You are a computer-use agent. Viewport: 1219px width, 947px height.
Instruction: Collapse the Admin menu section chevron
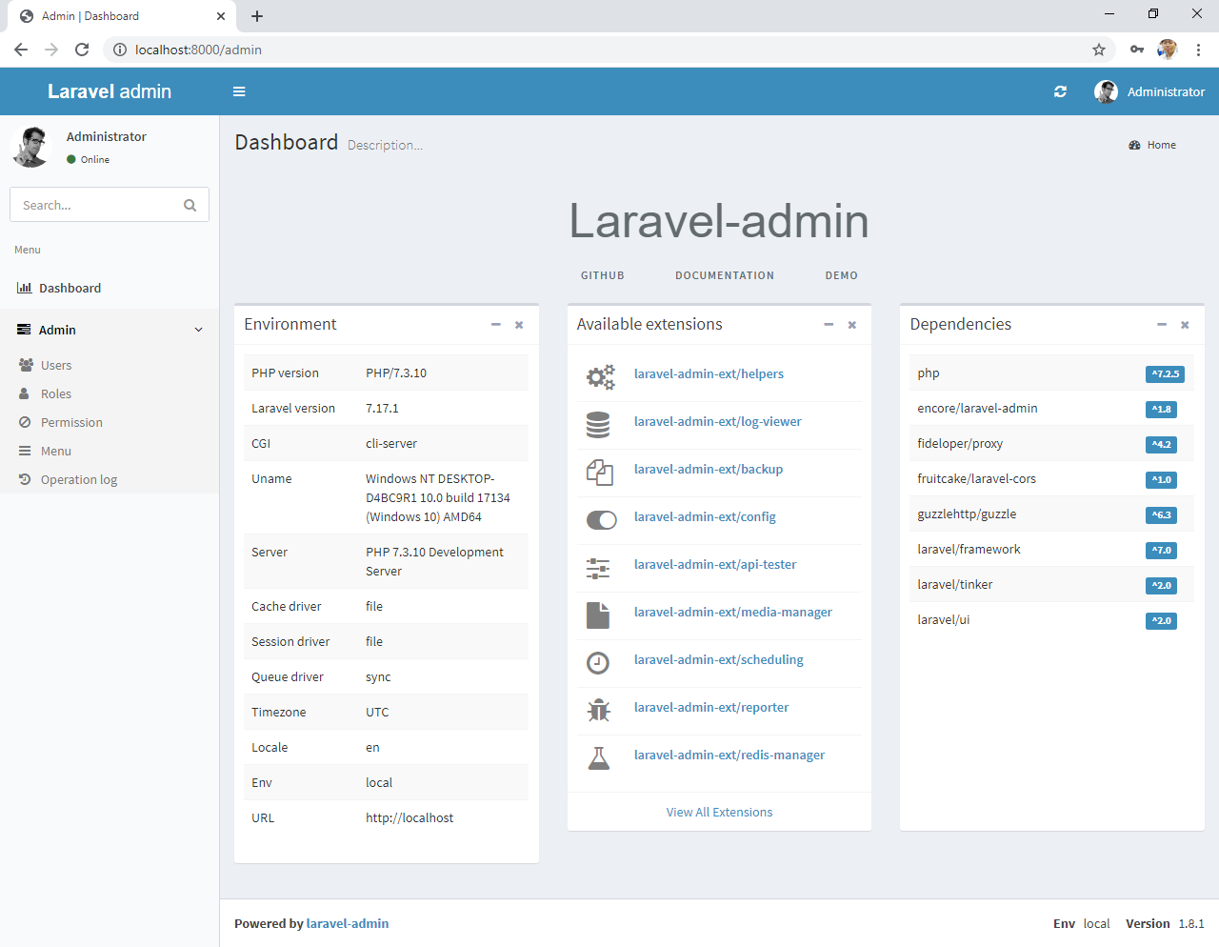[x=199, y=330]
